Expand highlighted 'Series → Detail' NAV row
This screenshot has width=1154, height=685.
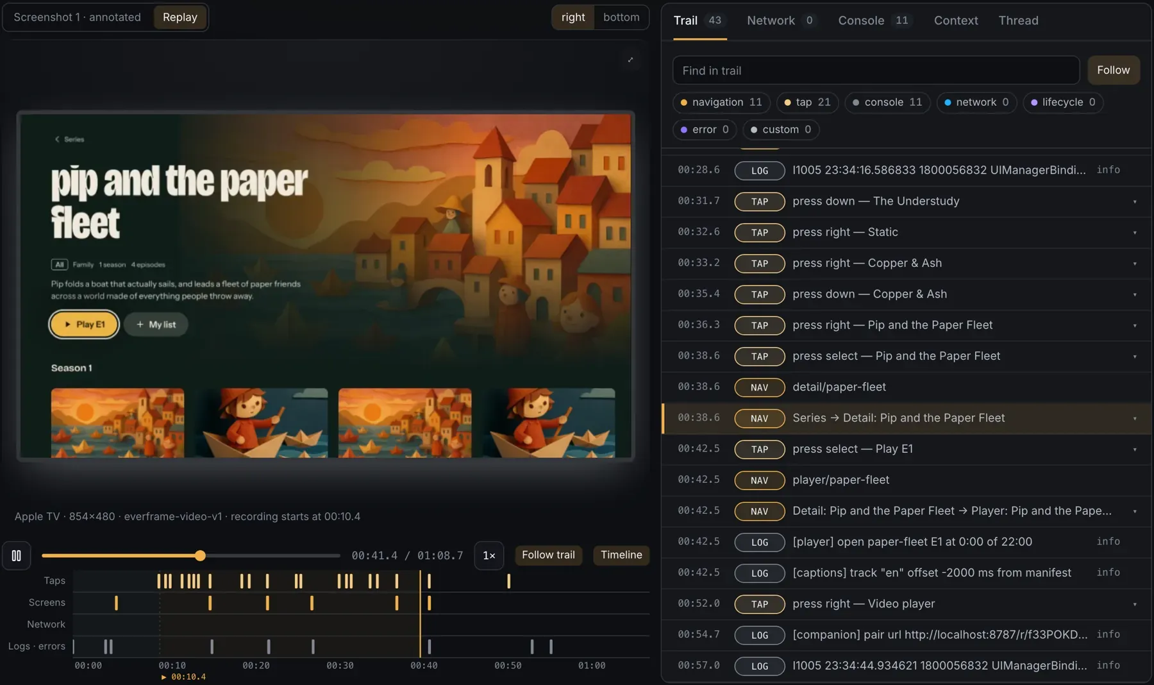pyautogui.click(x=1134, y=418)
